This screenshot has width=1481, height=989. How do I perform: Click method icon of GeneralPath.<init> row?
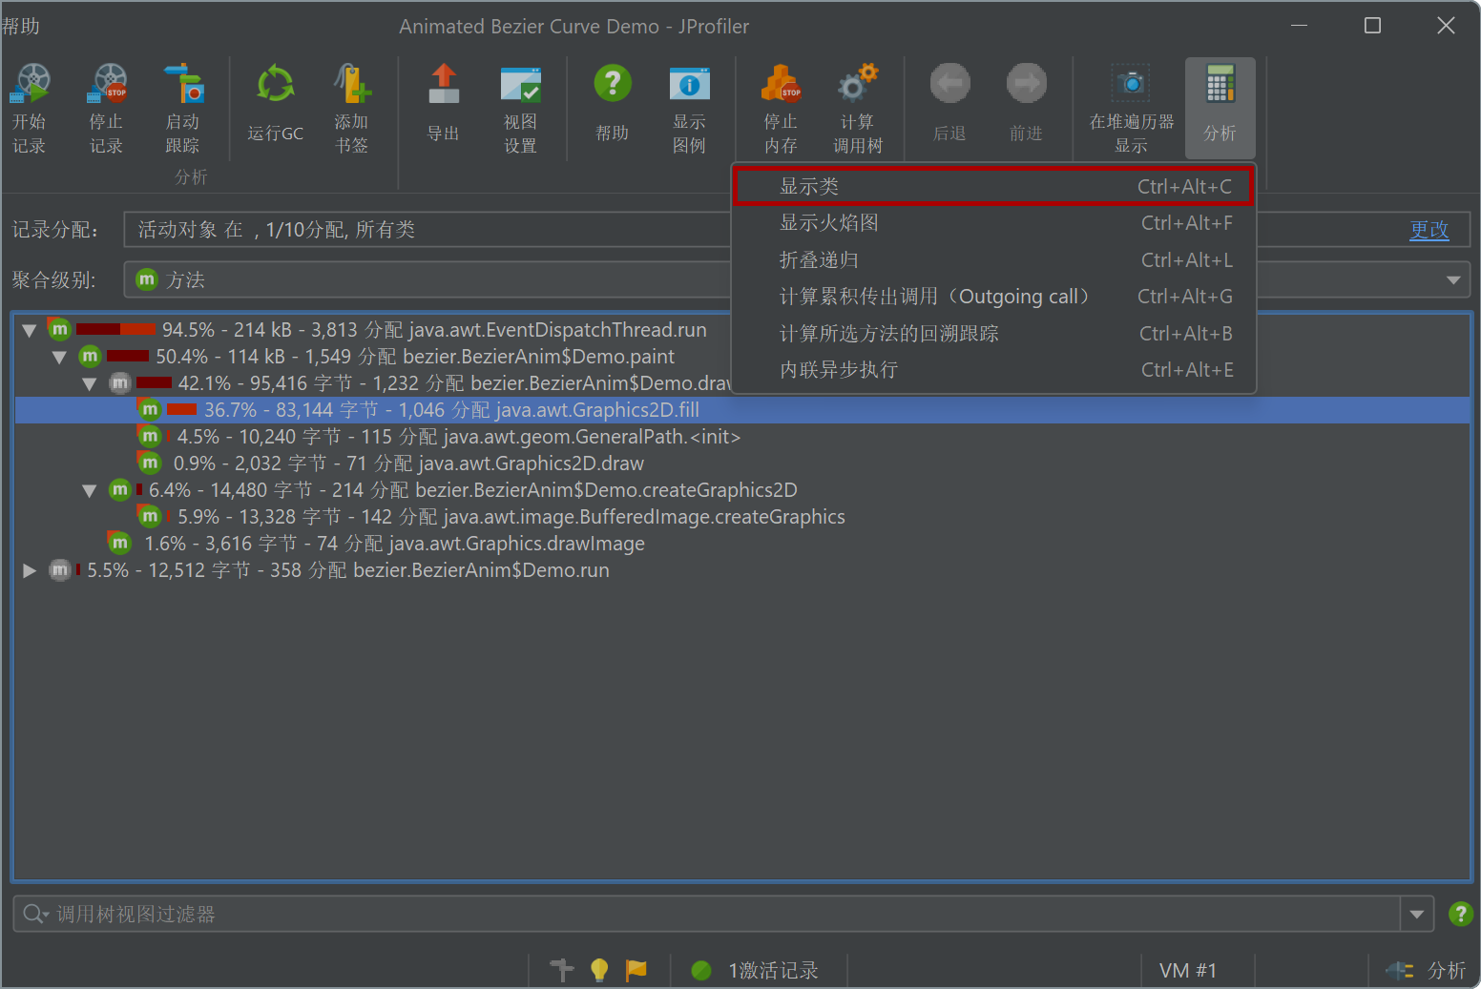click(150, 436)
